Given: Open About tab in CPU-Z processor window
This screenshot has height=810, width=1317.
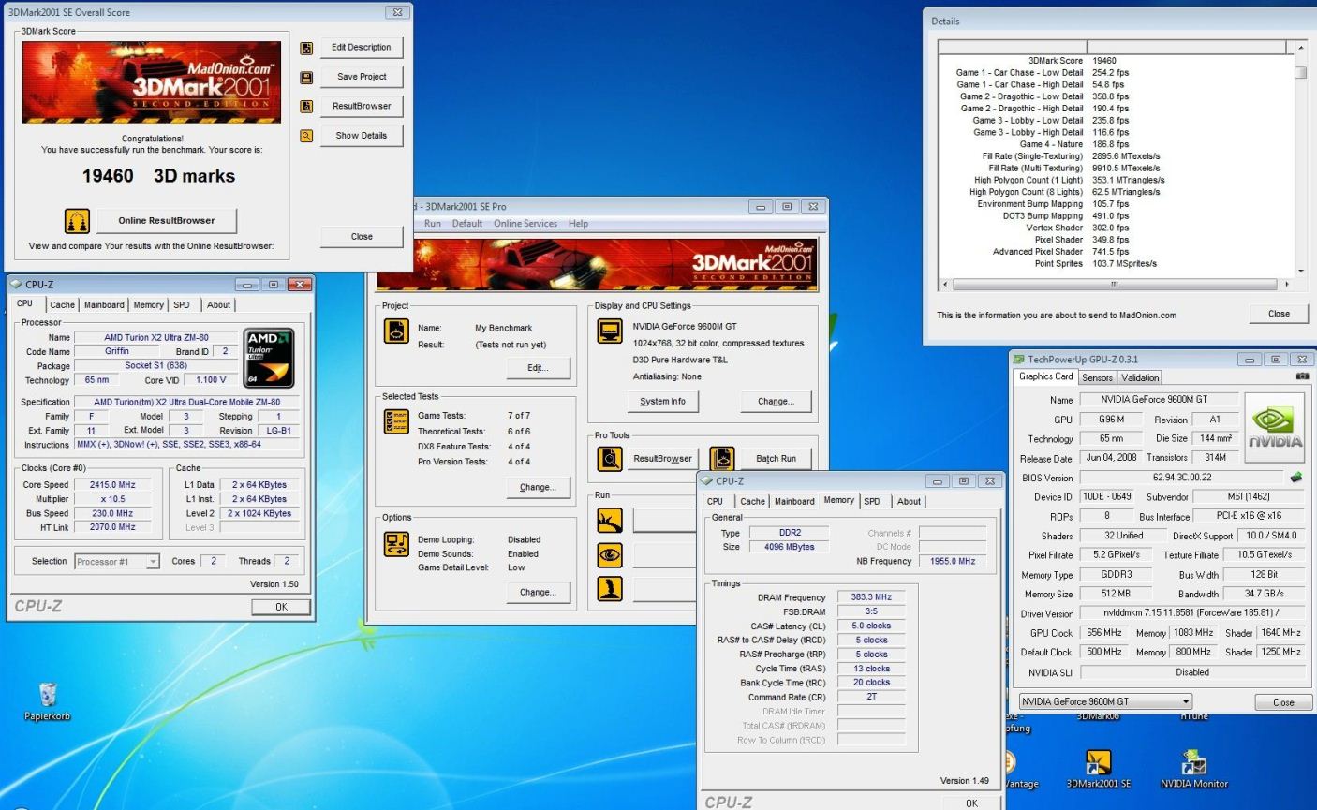Looking at the screenshot, I should tap(218, 305).
